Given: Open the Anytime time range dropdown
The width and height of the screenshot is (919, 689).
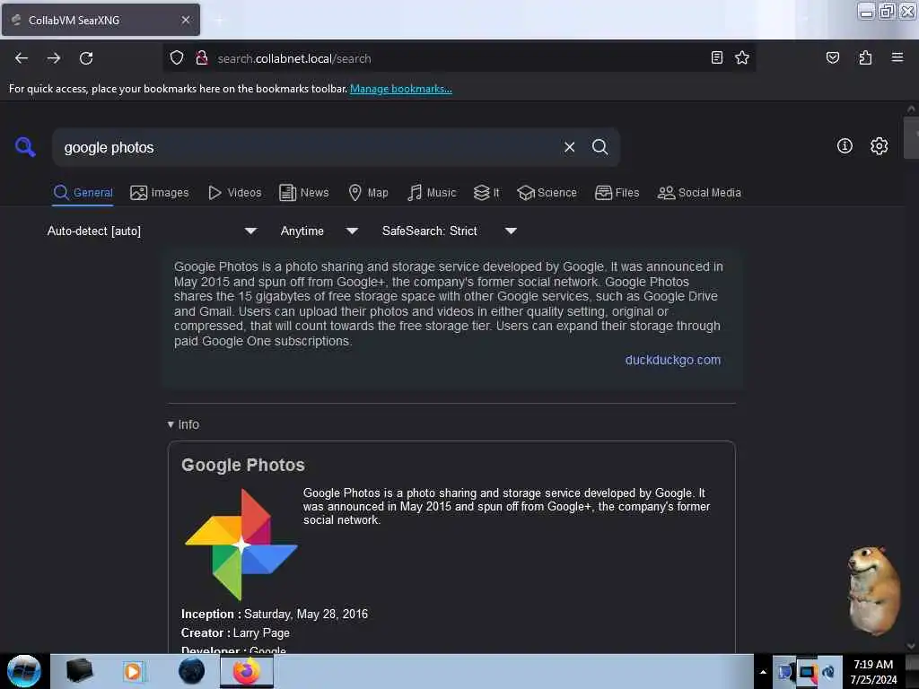Looking at the screenshot, I should (x=319, y=231).
